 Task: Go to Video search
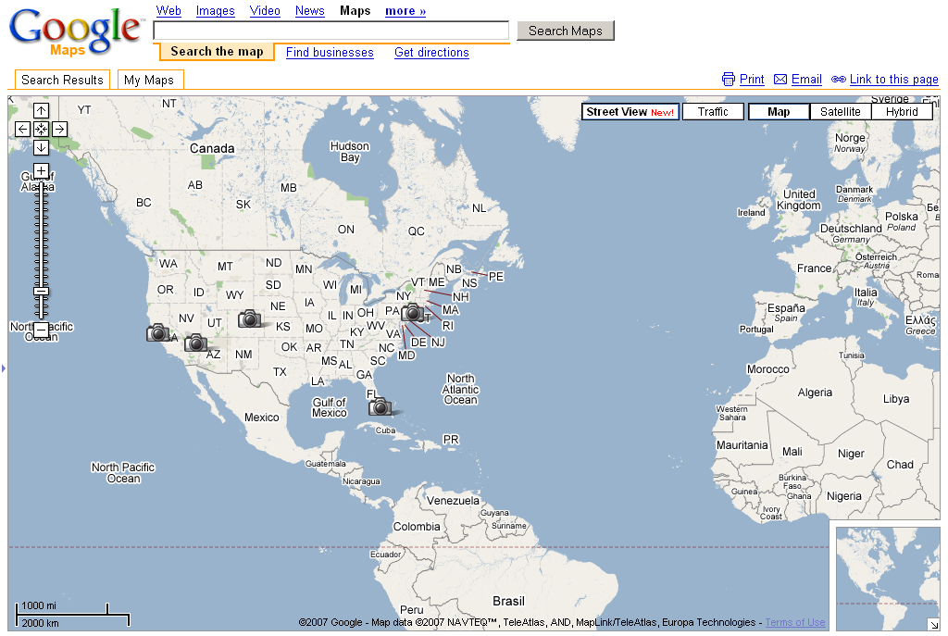pyautogui.click(x=265, y=11)
